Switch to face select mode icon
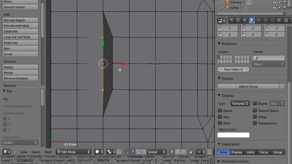The image size is (292, 164). point(183,152)
